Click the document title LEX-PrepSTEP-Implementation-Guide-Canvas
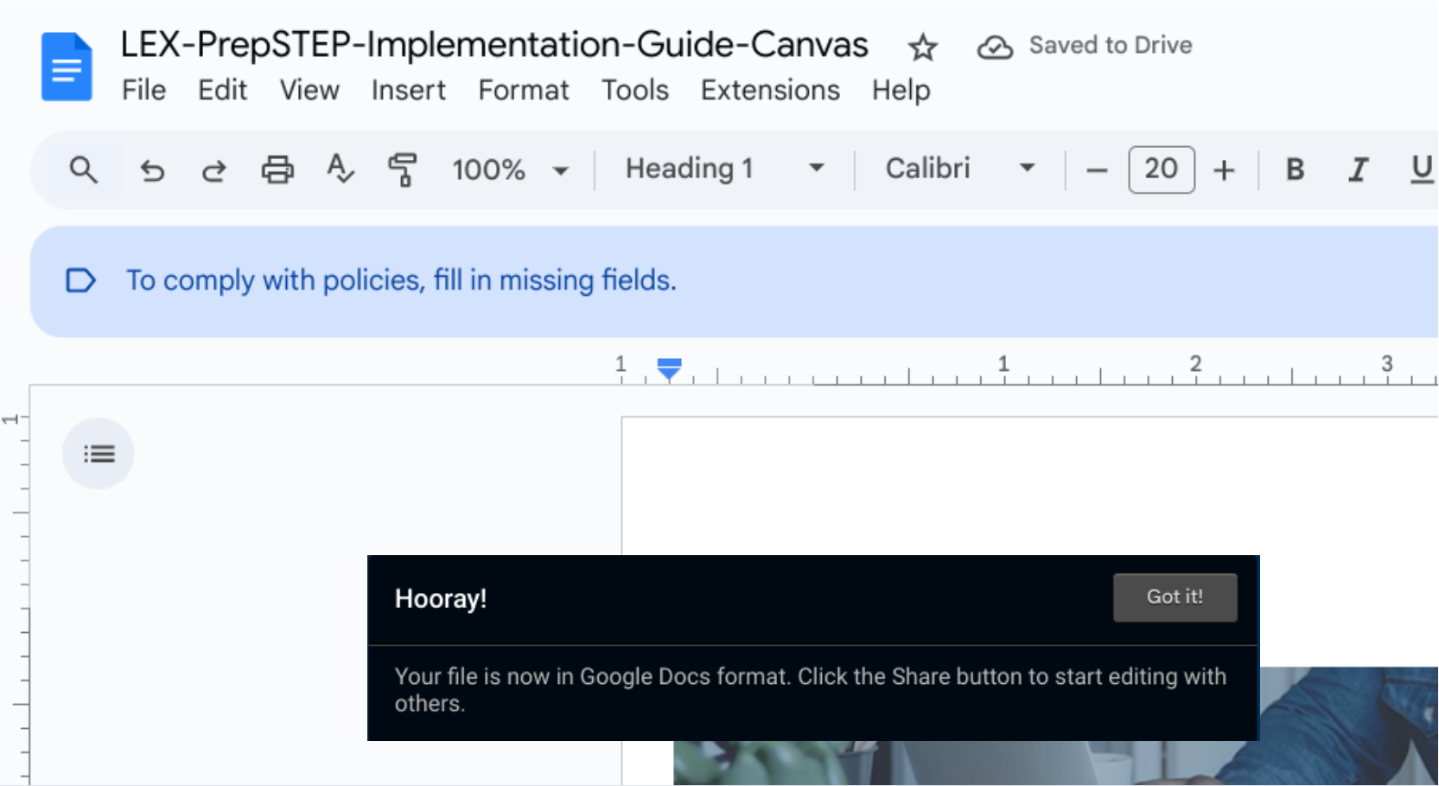The image size is (1439, 786). (493, 45)
